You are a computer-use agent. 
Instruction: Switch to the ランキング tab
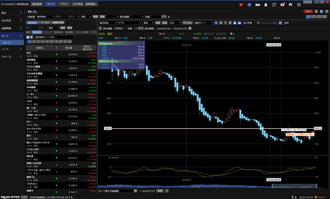click(48, 32)
